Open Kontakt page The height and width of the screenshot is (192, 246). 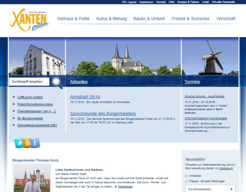(161, 2)
